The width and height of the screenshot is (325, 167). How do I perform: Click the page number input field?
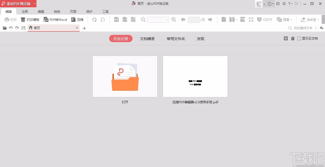(194, 20)
